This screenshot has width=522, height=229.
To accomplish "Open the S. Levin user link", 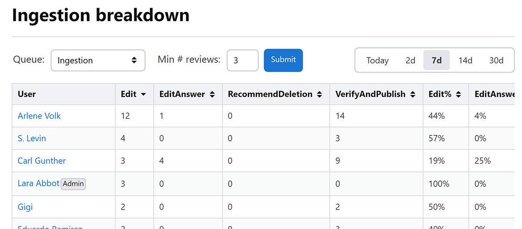I will click(x=32, y=138).
